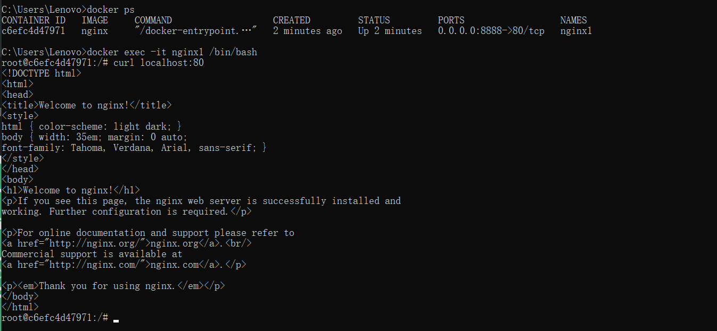The height and width of the screenshot is (331, 717).
Task: Click the PORTS column header
Action: tap(451, 20)
